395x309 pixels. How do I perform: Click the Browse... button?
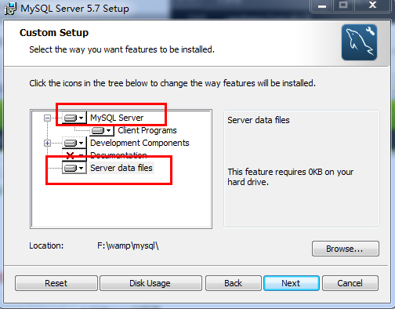coord(346,249)
